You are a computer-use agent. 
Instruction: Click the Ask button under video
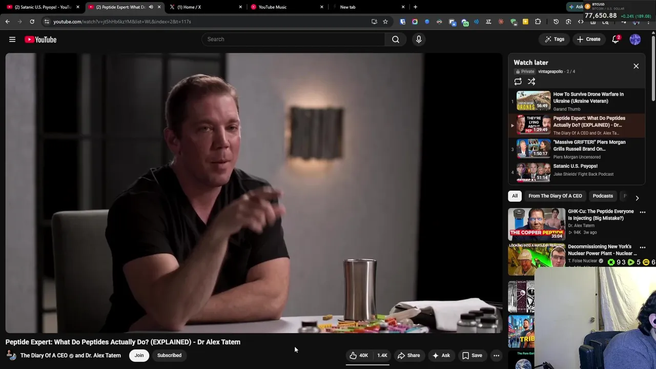pos(441,356)
